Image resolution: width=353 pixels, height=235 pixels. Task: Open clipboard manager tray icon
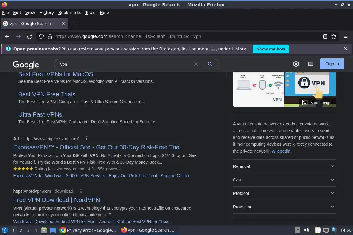[318, 230]
